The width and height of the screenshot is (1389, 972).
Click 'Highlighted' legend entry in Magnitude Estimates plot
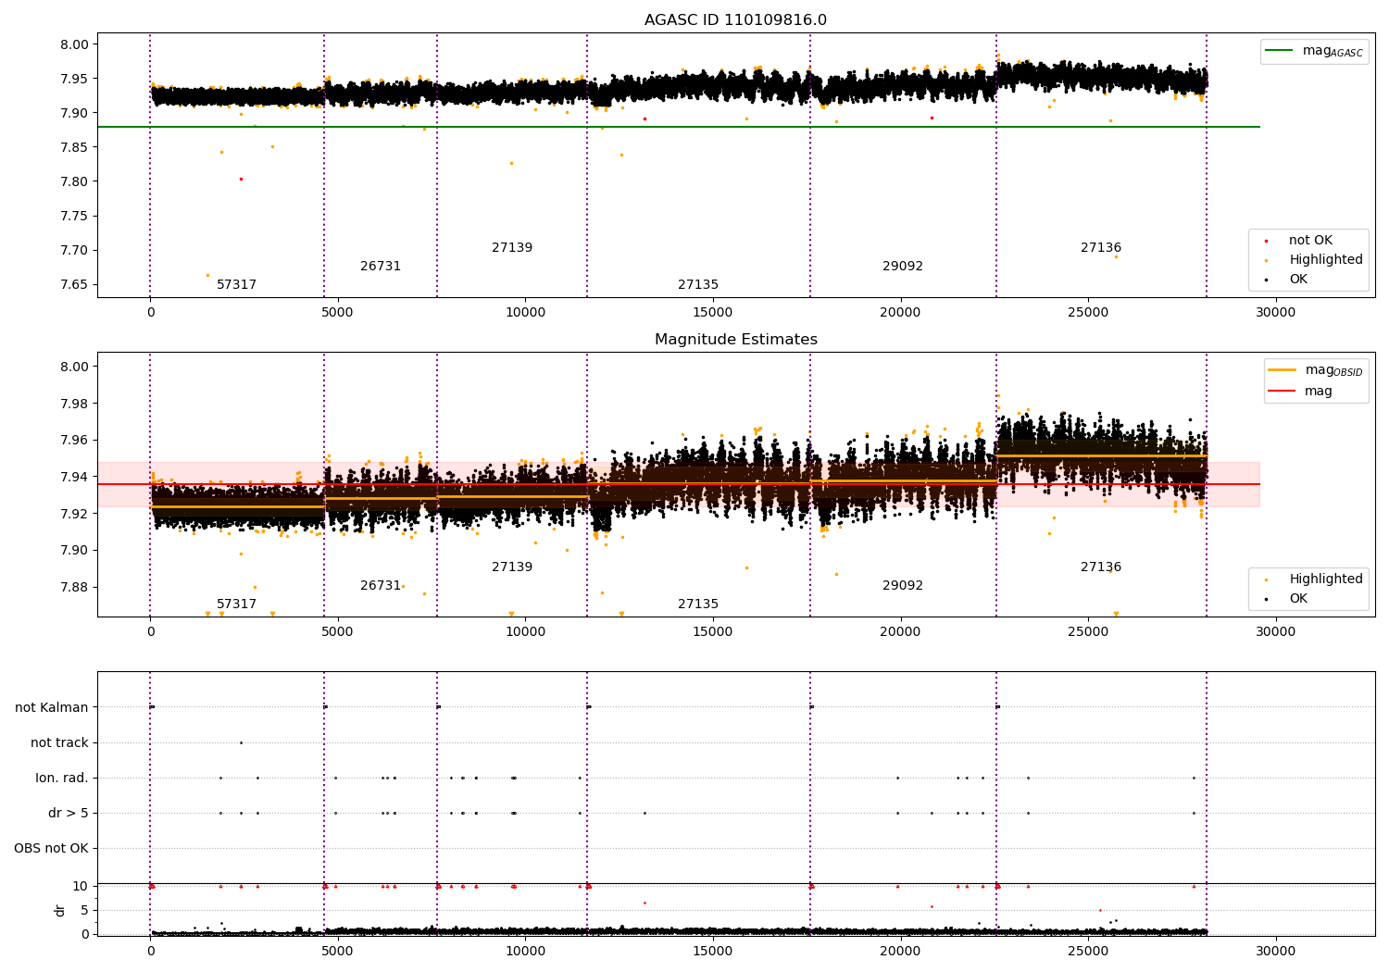(1326, 579)
